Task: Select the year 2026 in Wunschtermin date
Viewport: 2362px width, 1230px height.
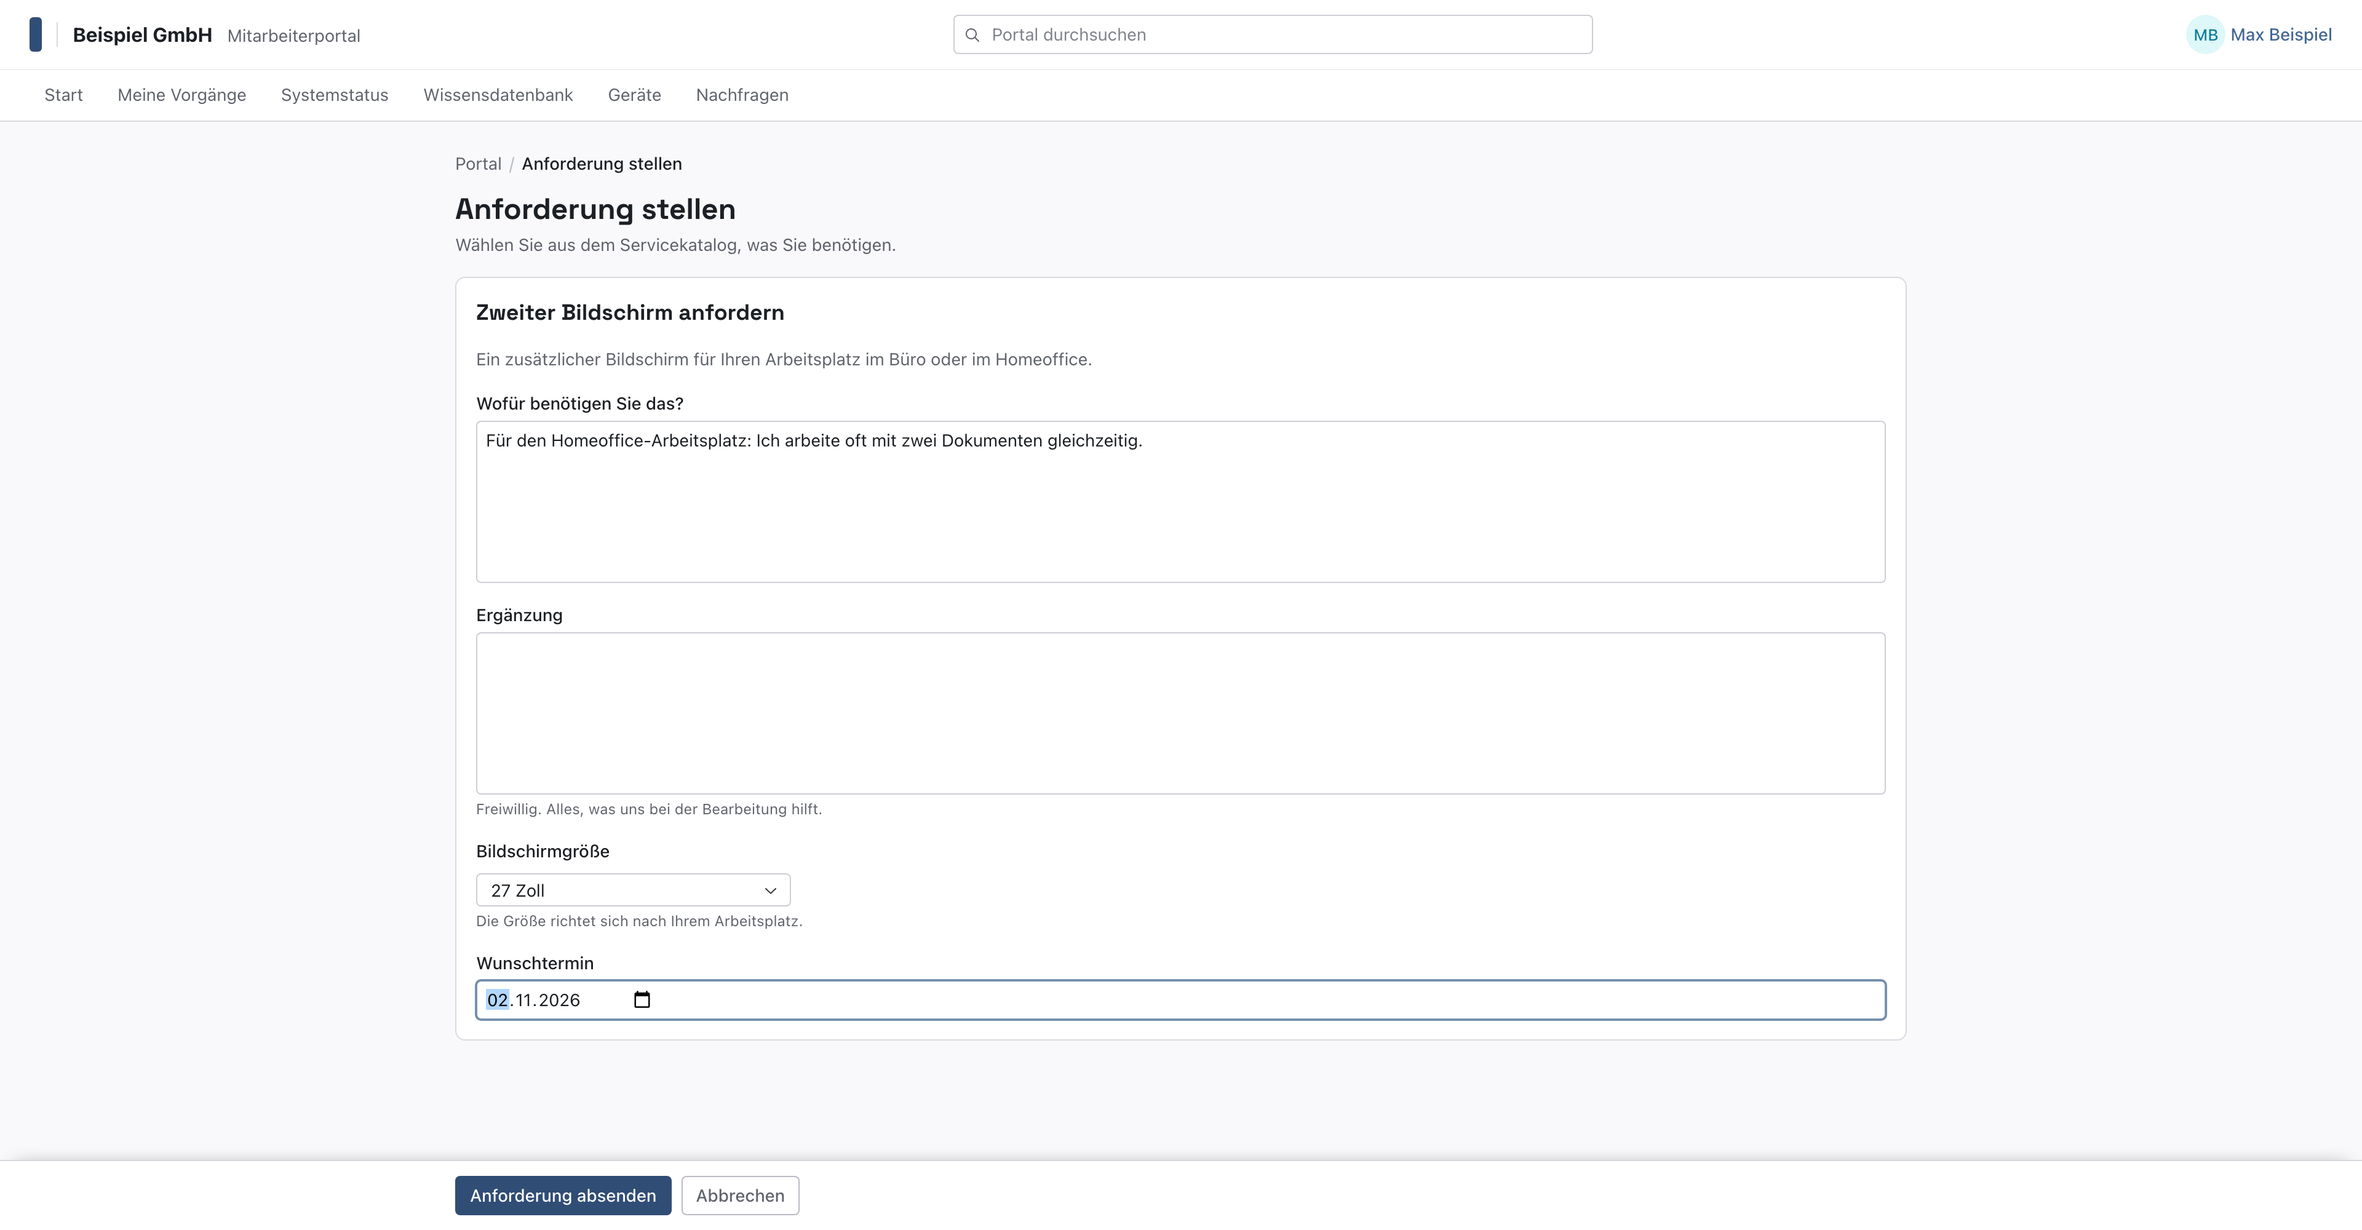Action: pyautogui.click(x=559, y=1000)
